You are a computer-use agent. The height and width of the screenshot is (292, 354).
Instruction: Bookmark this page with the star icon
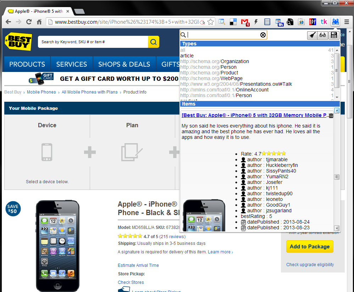(x=211, y=22)
